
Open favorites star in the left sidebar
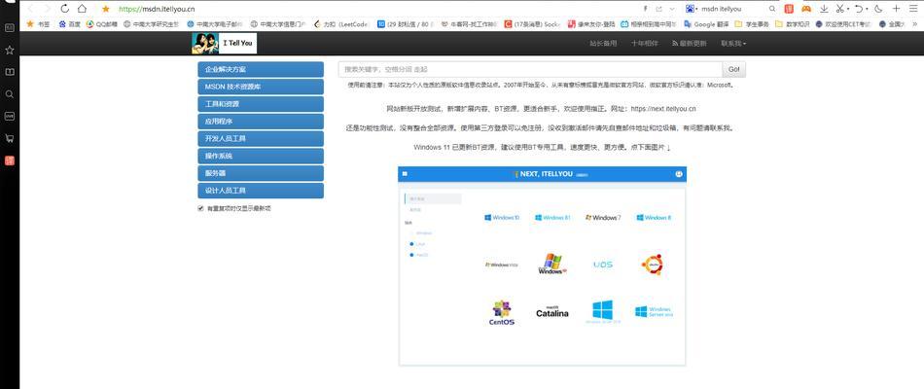pos(10,51)
